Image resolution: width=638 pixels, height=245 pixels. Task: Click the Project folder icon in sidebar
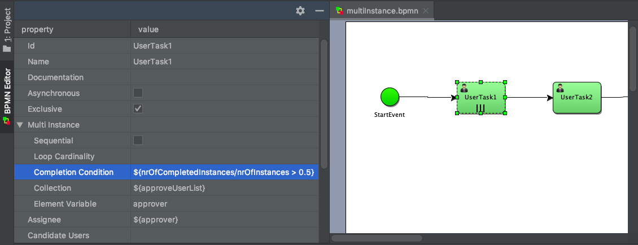(7, 49)
